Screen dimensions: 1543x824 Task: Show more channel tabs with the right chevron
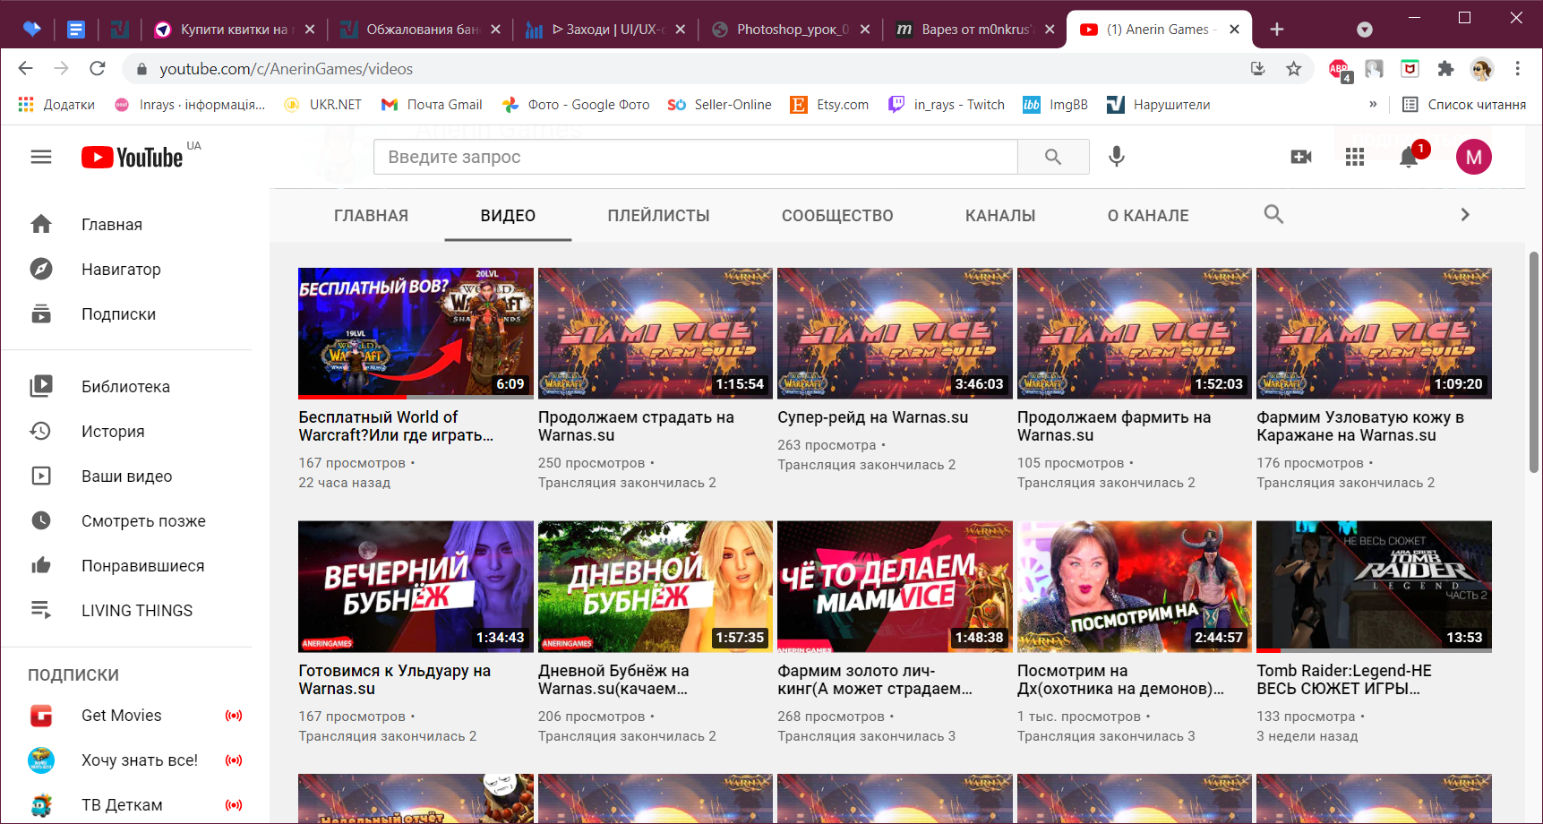(x=1465, y=215)
